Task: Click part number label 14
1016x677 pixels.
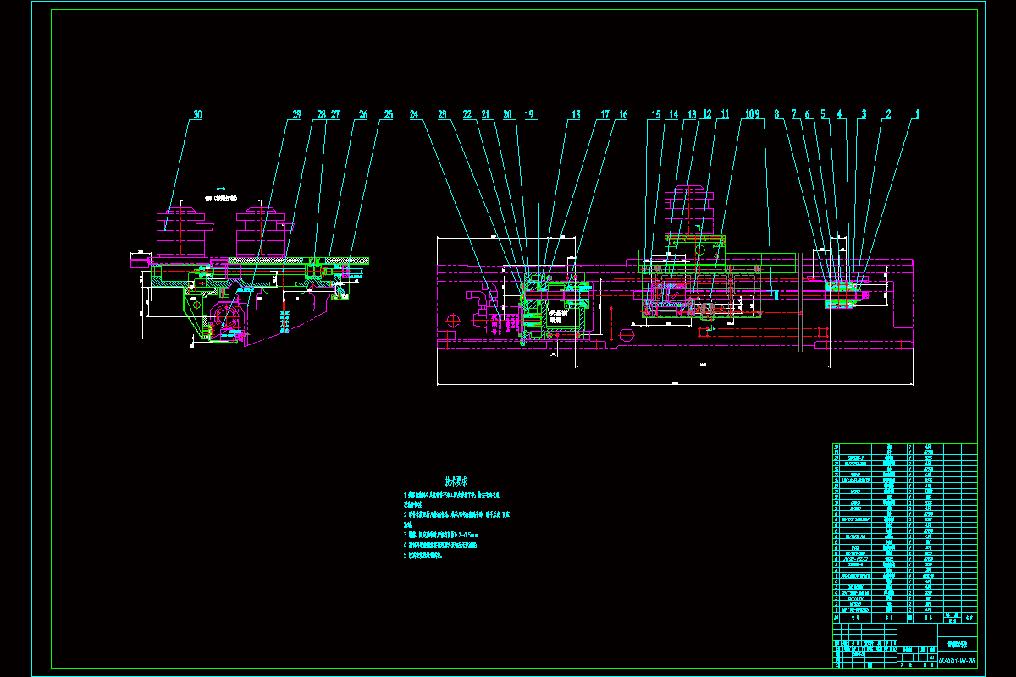Action: tap(673, 113)
